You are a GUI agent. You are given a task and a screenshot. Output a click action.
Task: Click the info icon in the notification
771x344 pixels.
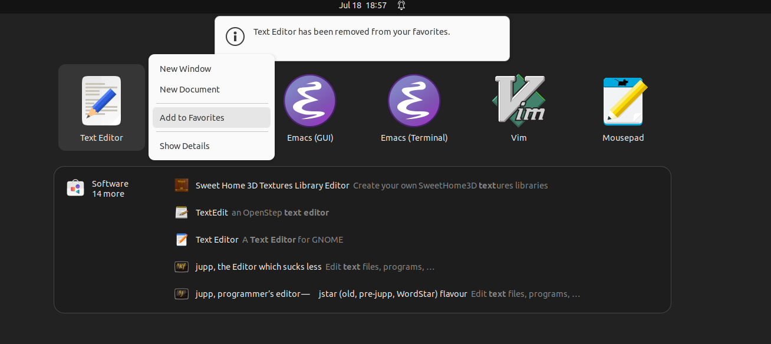point(235,36)
